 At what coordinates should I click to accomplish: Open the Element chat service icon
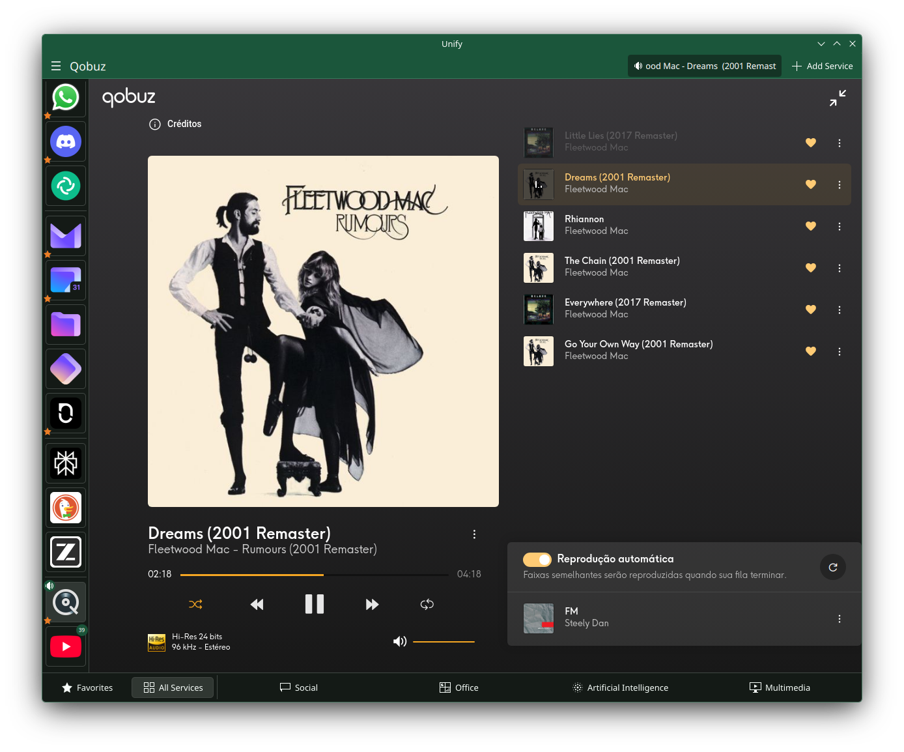pyautogui.click(x=66, y=186)
